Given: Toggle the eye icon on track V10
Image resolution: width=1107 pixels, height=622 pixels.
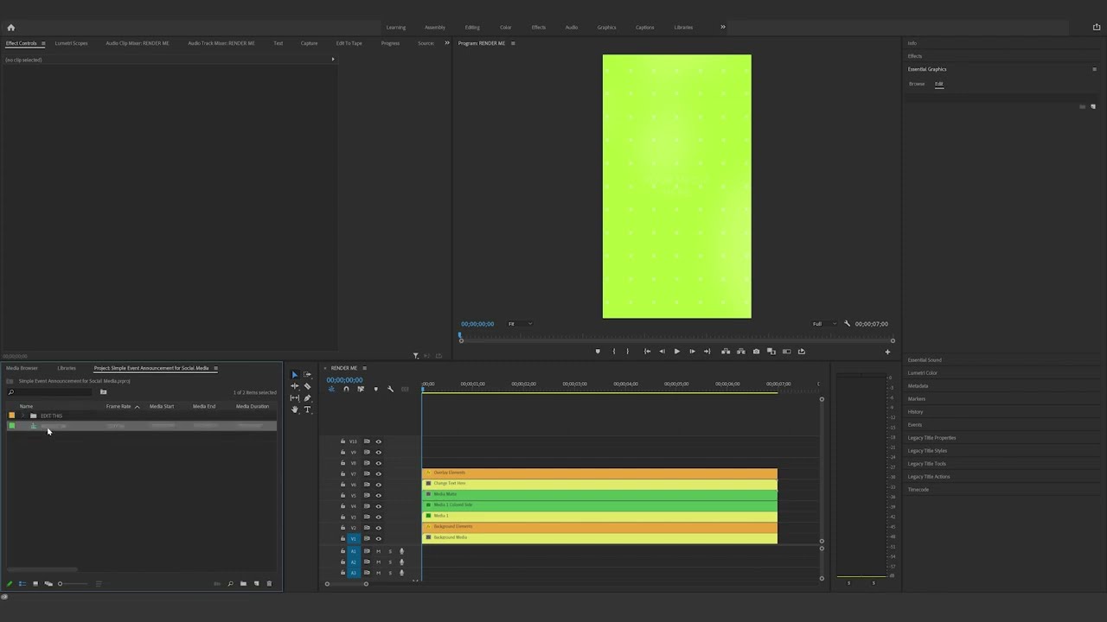Looking at the screenshot, I should [378, 441].
